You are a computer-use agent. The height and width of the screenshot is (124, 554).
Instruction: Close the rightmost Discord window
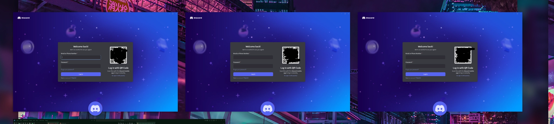521,14
